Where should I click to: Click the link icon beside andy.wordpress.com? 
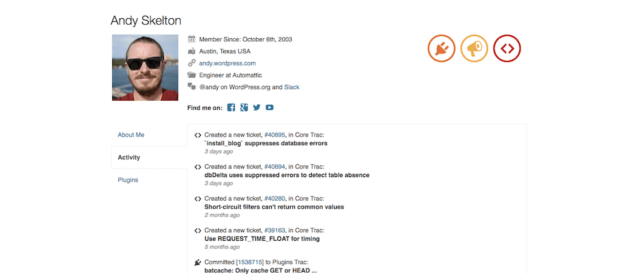point(192,63)
